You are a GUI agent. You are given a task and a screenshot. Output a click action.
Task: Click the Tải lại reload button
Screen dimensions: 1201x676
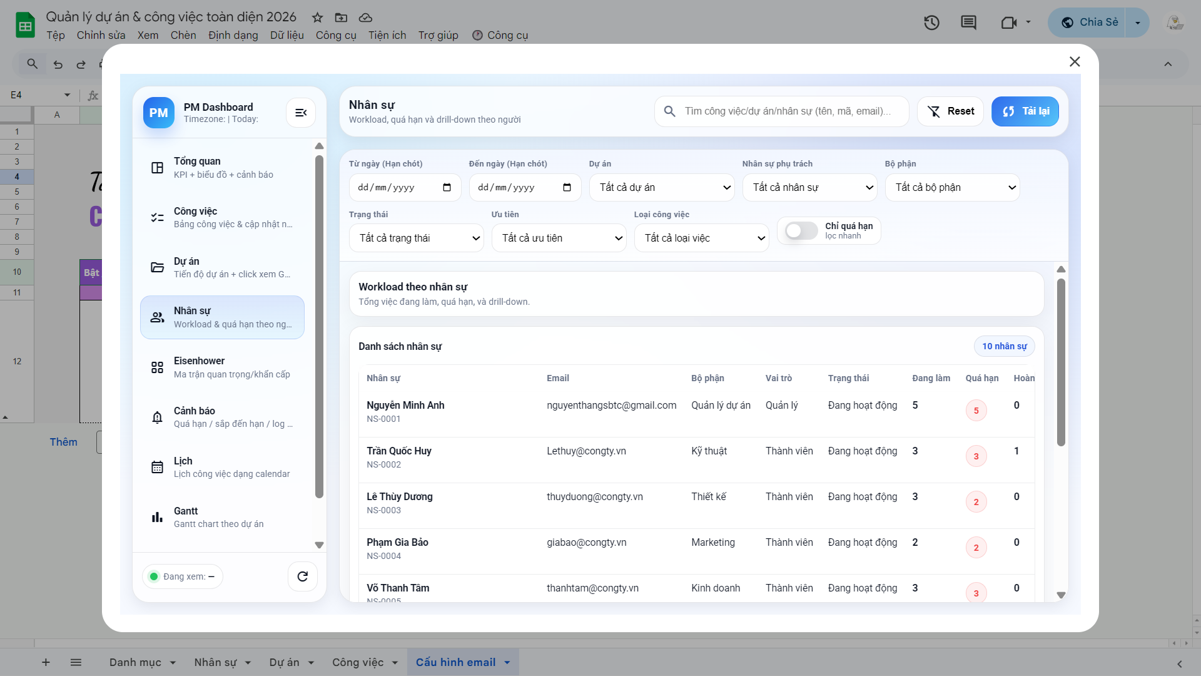click(1025, 111)
